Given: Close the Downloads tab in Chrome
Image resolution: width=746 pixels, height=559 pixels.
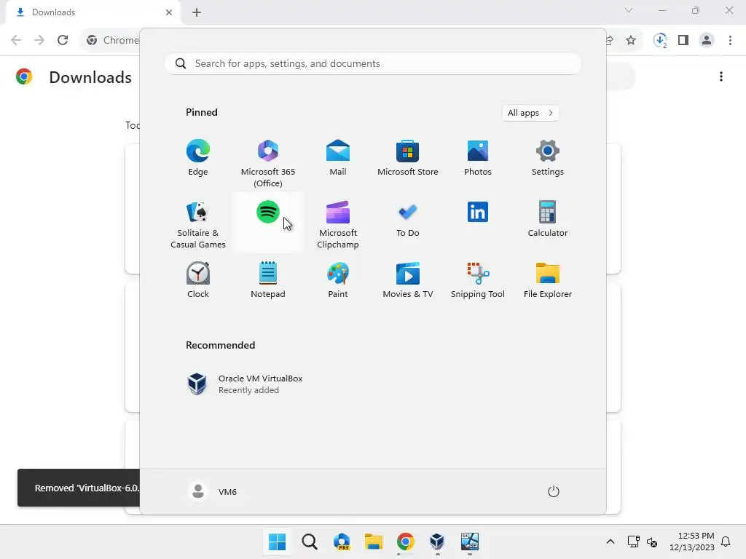Looking at the screenshot, I should pos(169,12).
